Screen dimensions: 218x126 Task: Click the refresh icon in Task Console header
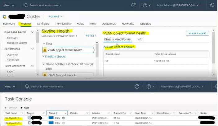click(x=137, y=86)
